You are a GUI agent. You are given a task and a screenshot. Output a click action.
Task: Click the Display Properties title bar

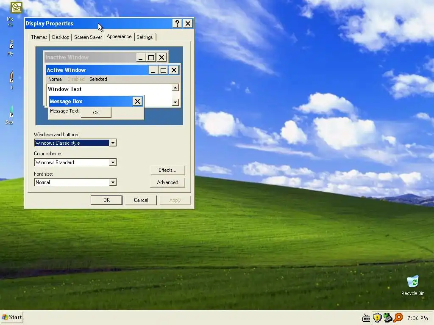click(x=98, y=24)
